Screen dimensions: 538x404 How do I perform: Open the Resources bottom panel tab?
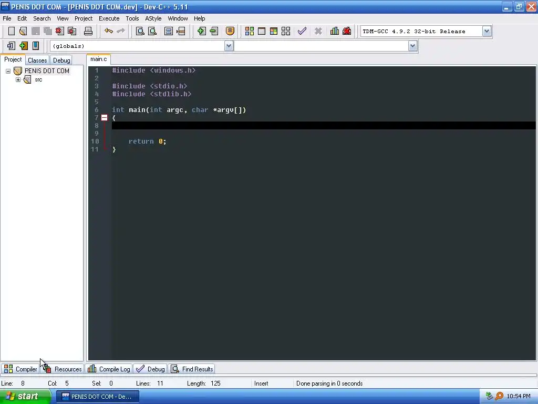[x=63, y=369]
